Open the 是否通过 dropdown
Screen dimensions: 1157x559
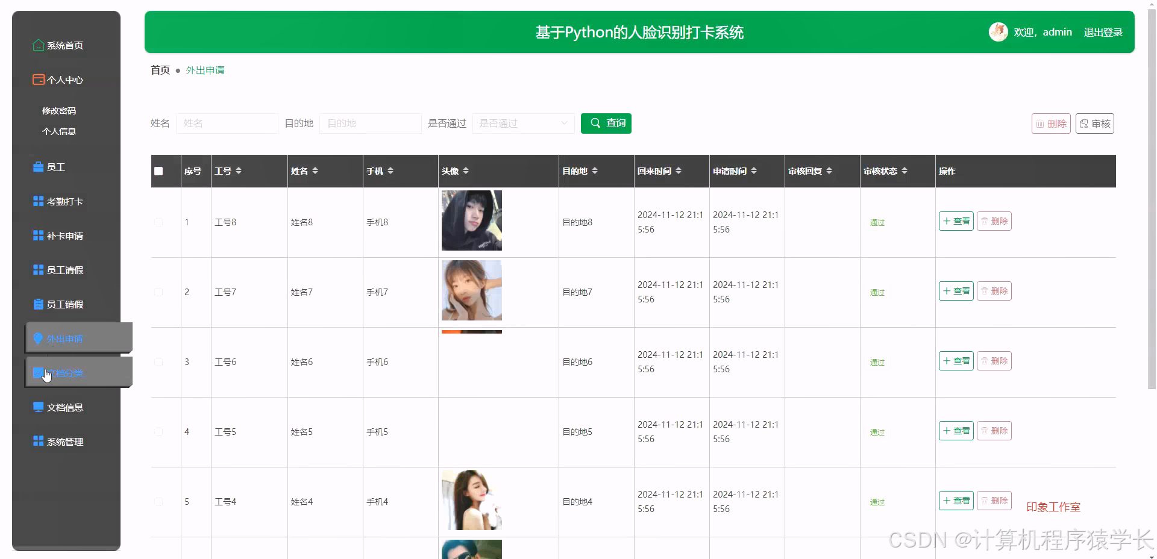pos(522,123)
